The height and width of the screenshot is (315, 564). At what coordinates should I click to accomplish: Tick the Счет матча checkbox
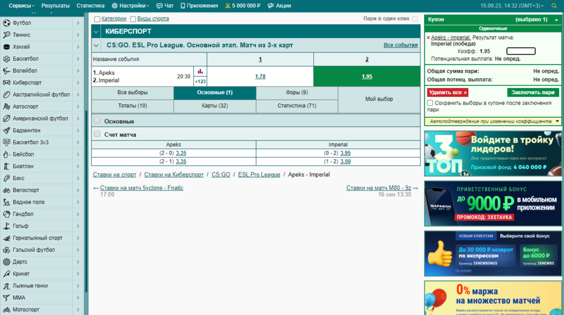[97, 134]
